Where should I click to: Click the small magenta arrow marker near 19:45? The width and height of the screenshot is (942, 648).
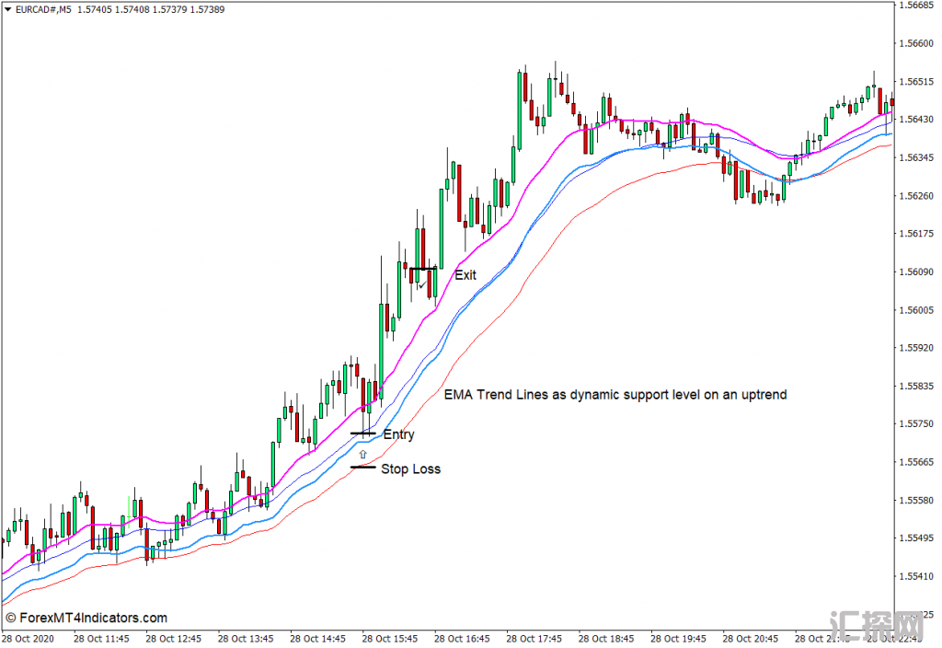[691, 121]
